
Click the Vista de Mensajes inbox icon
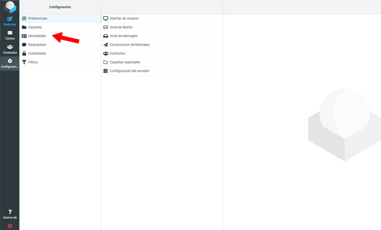pos(106,36)
